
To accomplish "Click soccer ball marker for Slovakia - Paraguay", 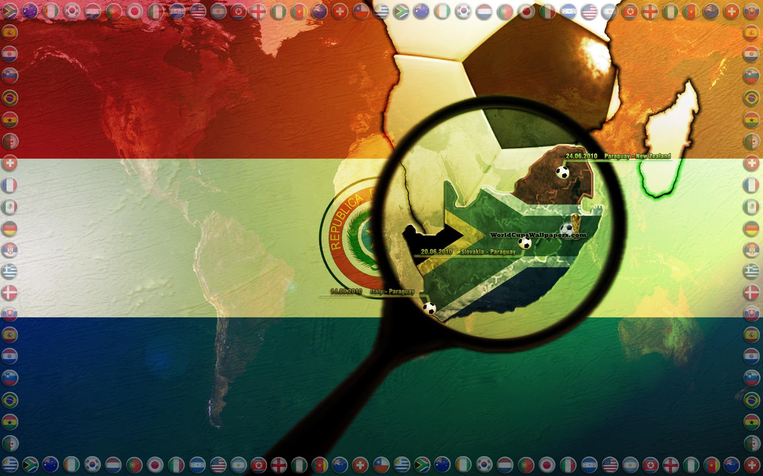I will pos(525,243).
